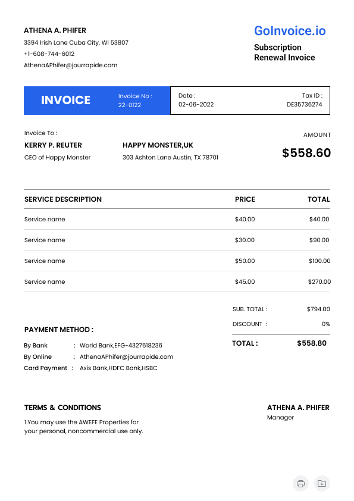Click the $270.00 row total

[319, 281]
